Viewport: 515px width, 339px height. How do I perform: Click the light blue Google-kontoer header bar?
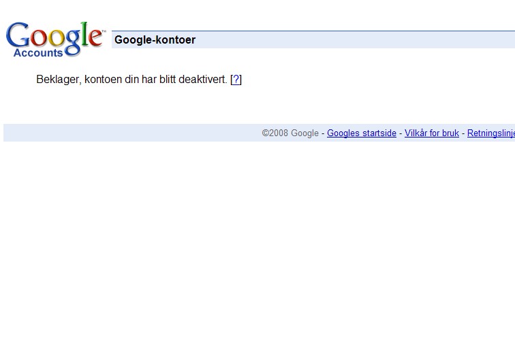pos(313,39)
